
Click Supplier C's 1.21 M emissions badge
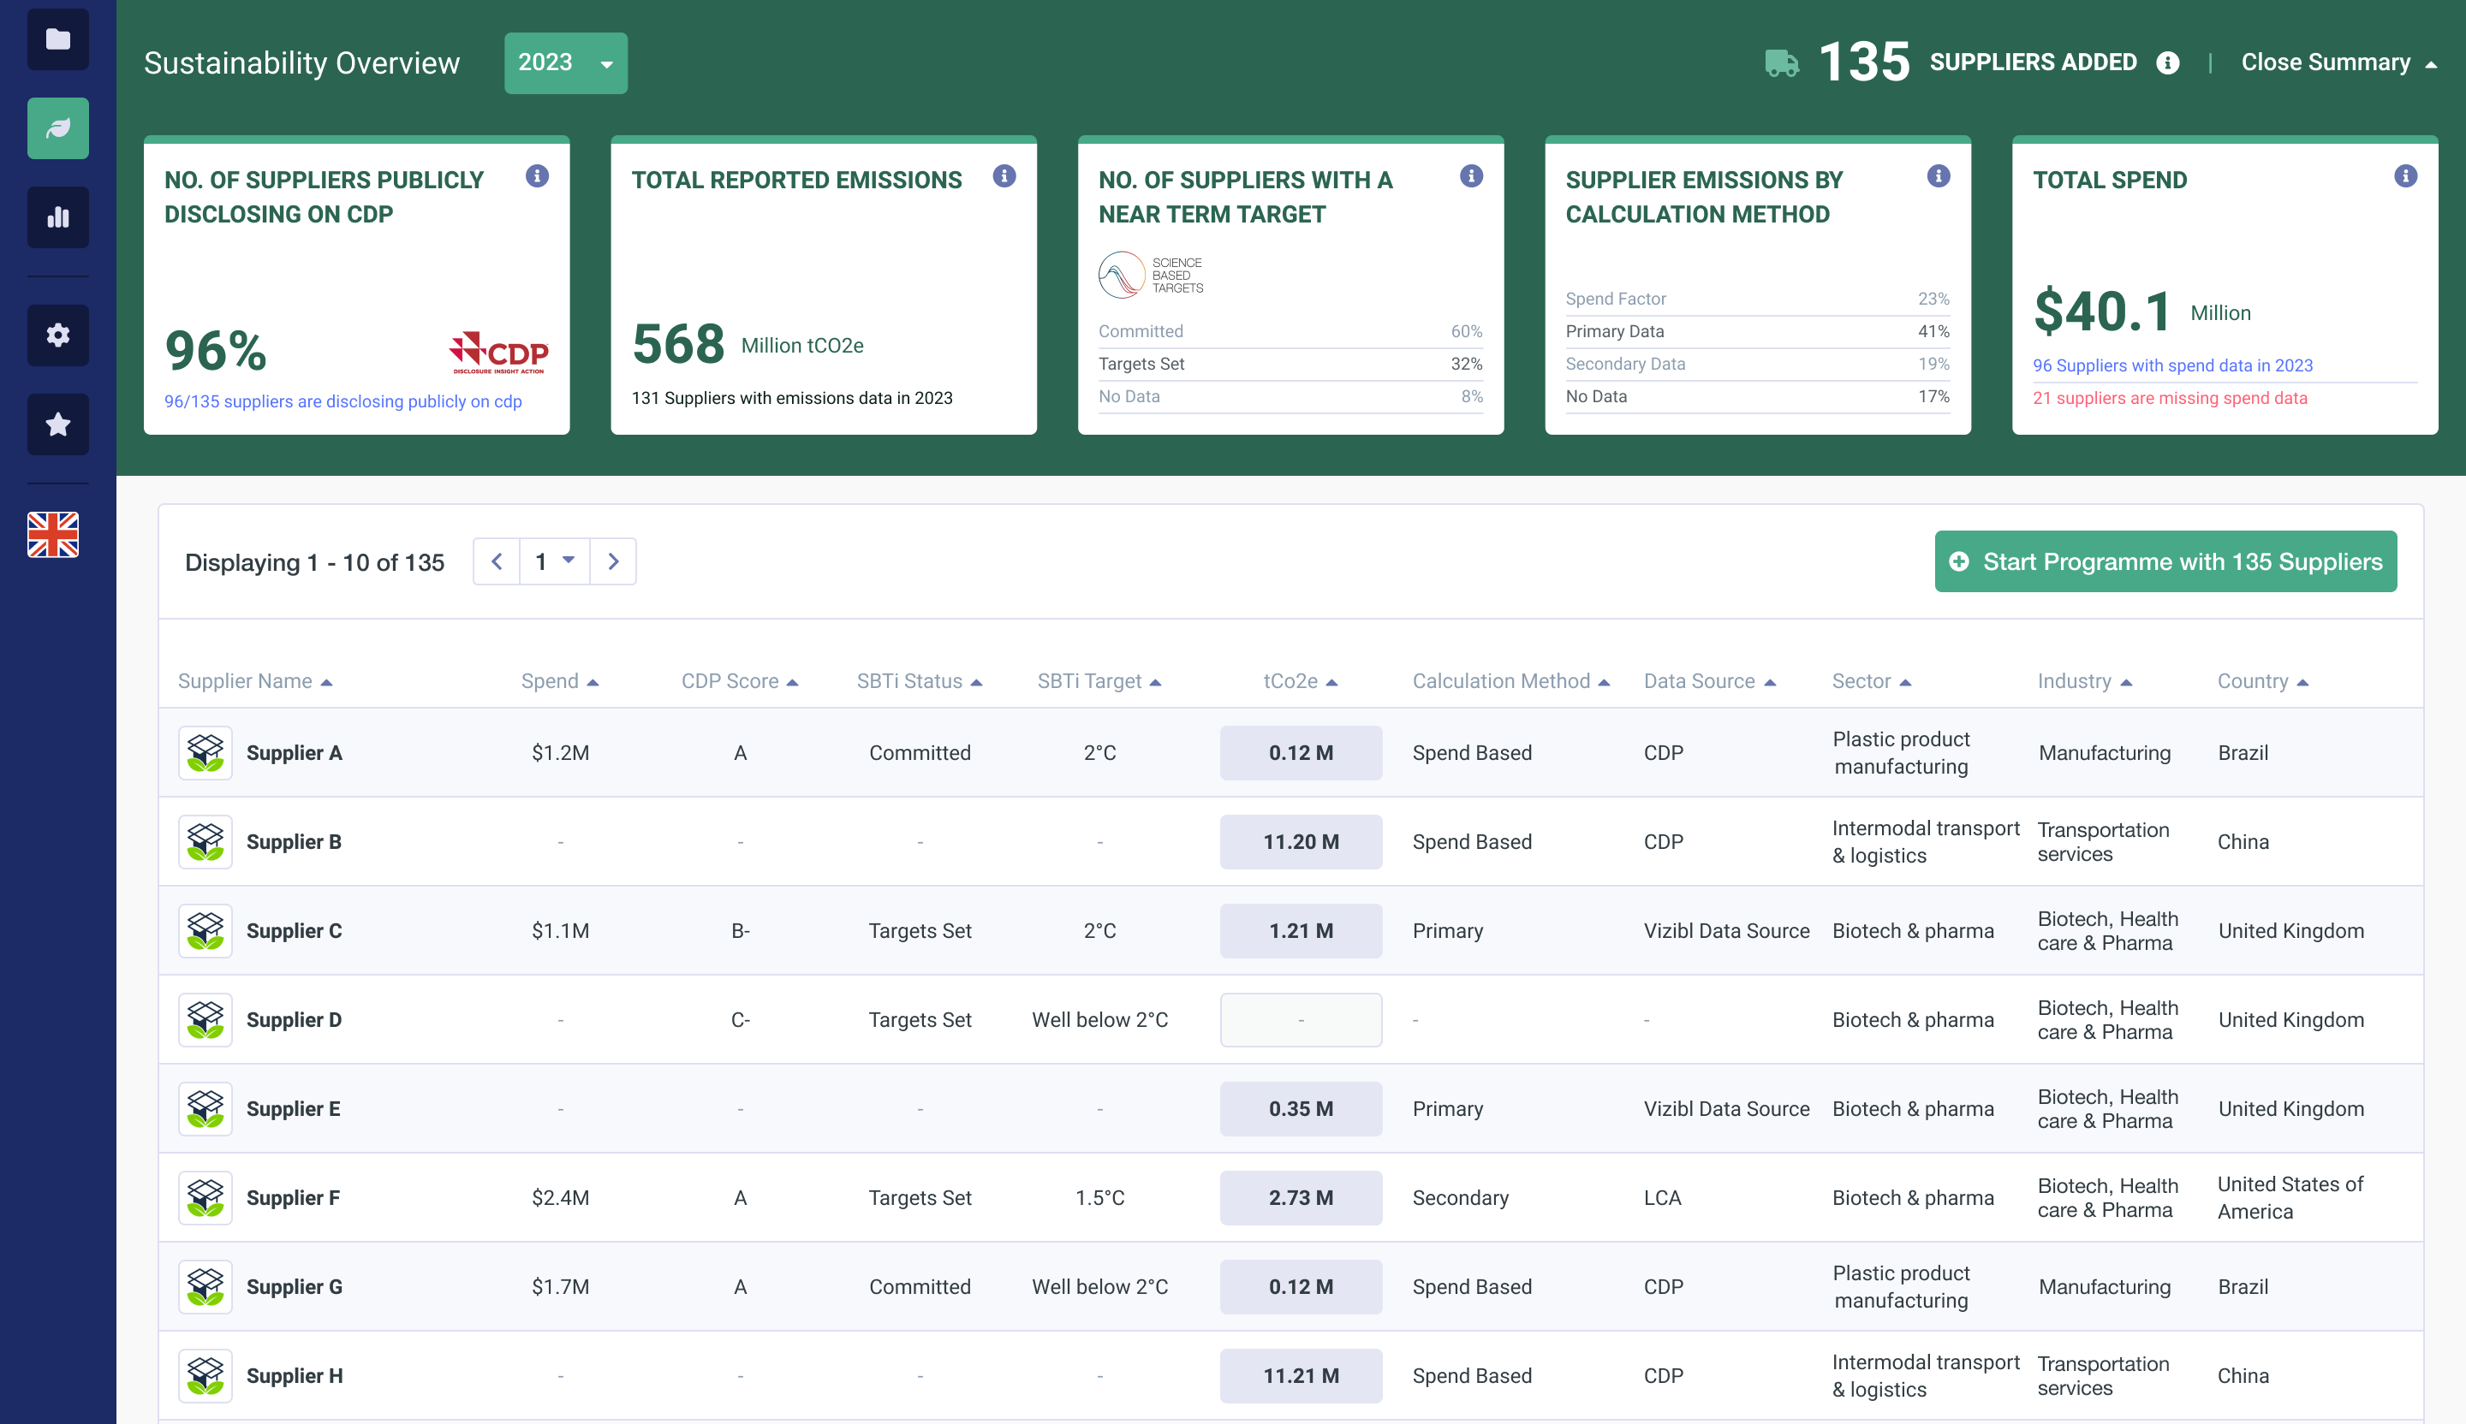(1300, 931)
